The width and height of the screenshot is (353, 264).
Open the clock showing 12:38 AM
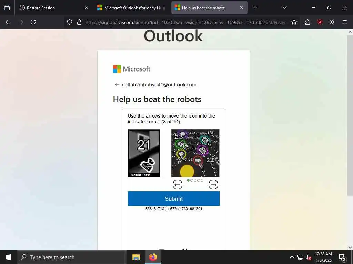(x=323, y=257)
